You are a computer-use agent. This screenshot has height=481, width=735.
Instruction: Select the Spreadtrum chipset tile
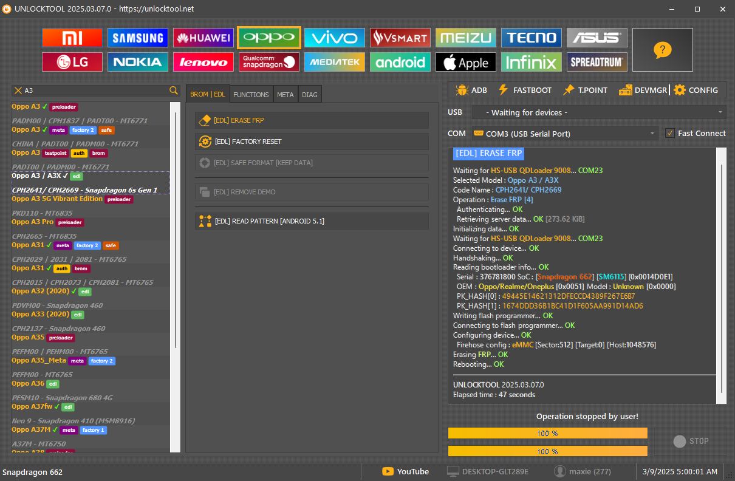pos(597,62)
